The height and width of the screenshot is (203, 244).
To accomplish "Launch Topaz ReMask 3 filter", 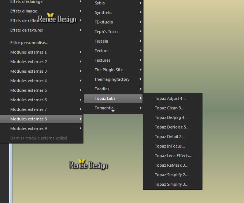I will 173,165.
